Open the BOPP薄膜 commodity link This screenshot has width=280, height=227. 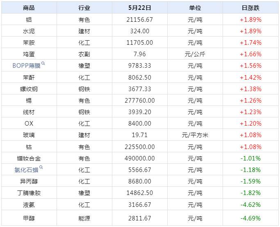26,66
